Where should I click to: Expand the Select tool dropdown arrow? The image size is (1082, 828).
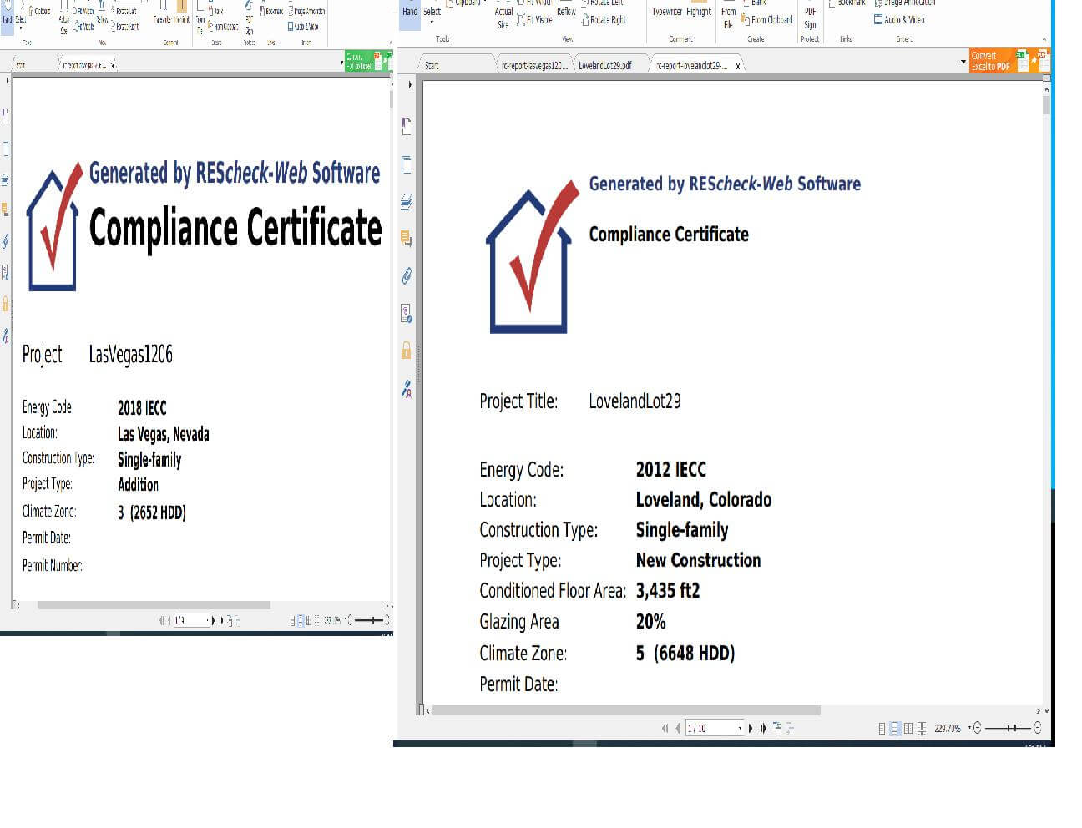432,23
